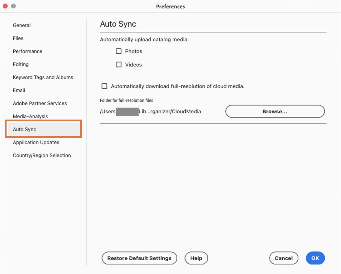Select the highlighted Auto Sync category
The height and width of the screenshot is (274, 341).
(x=24, y=129)
